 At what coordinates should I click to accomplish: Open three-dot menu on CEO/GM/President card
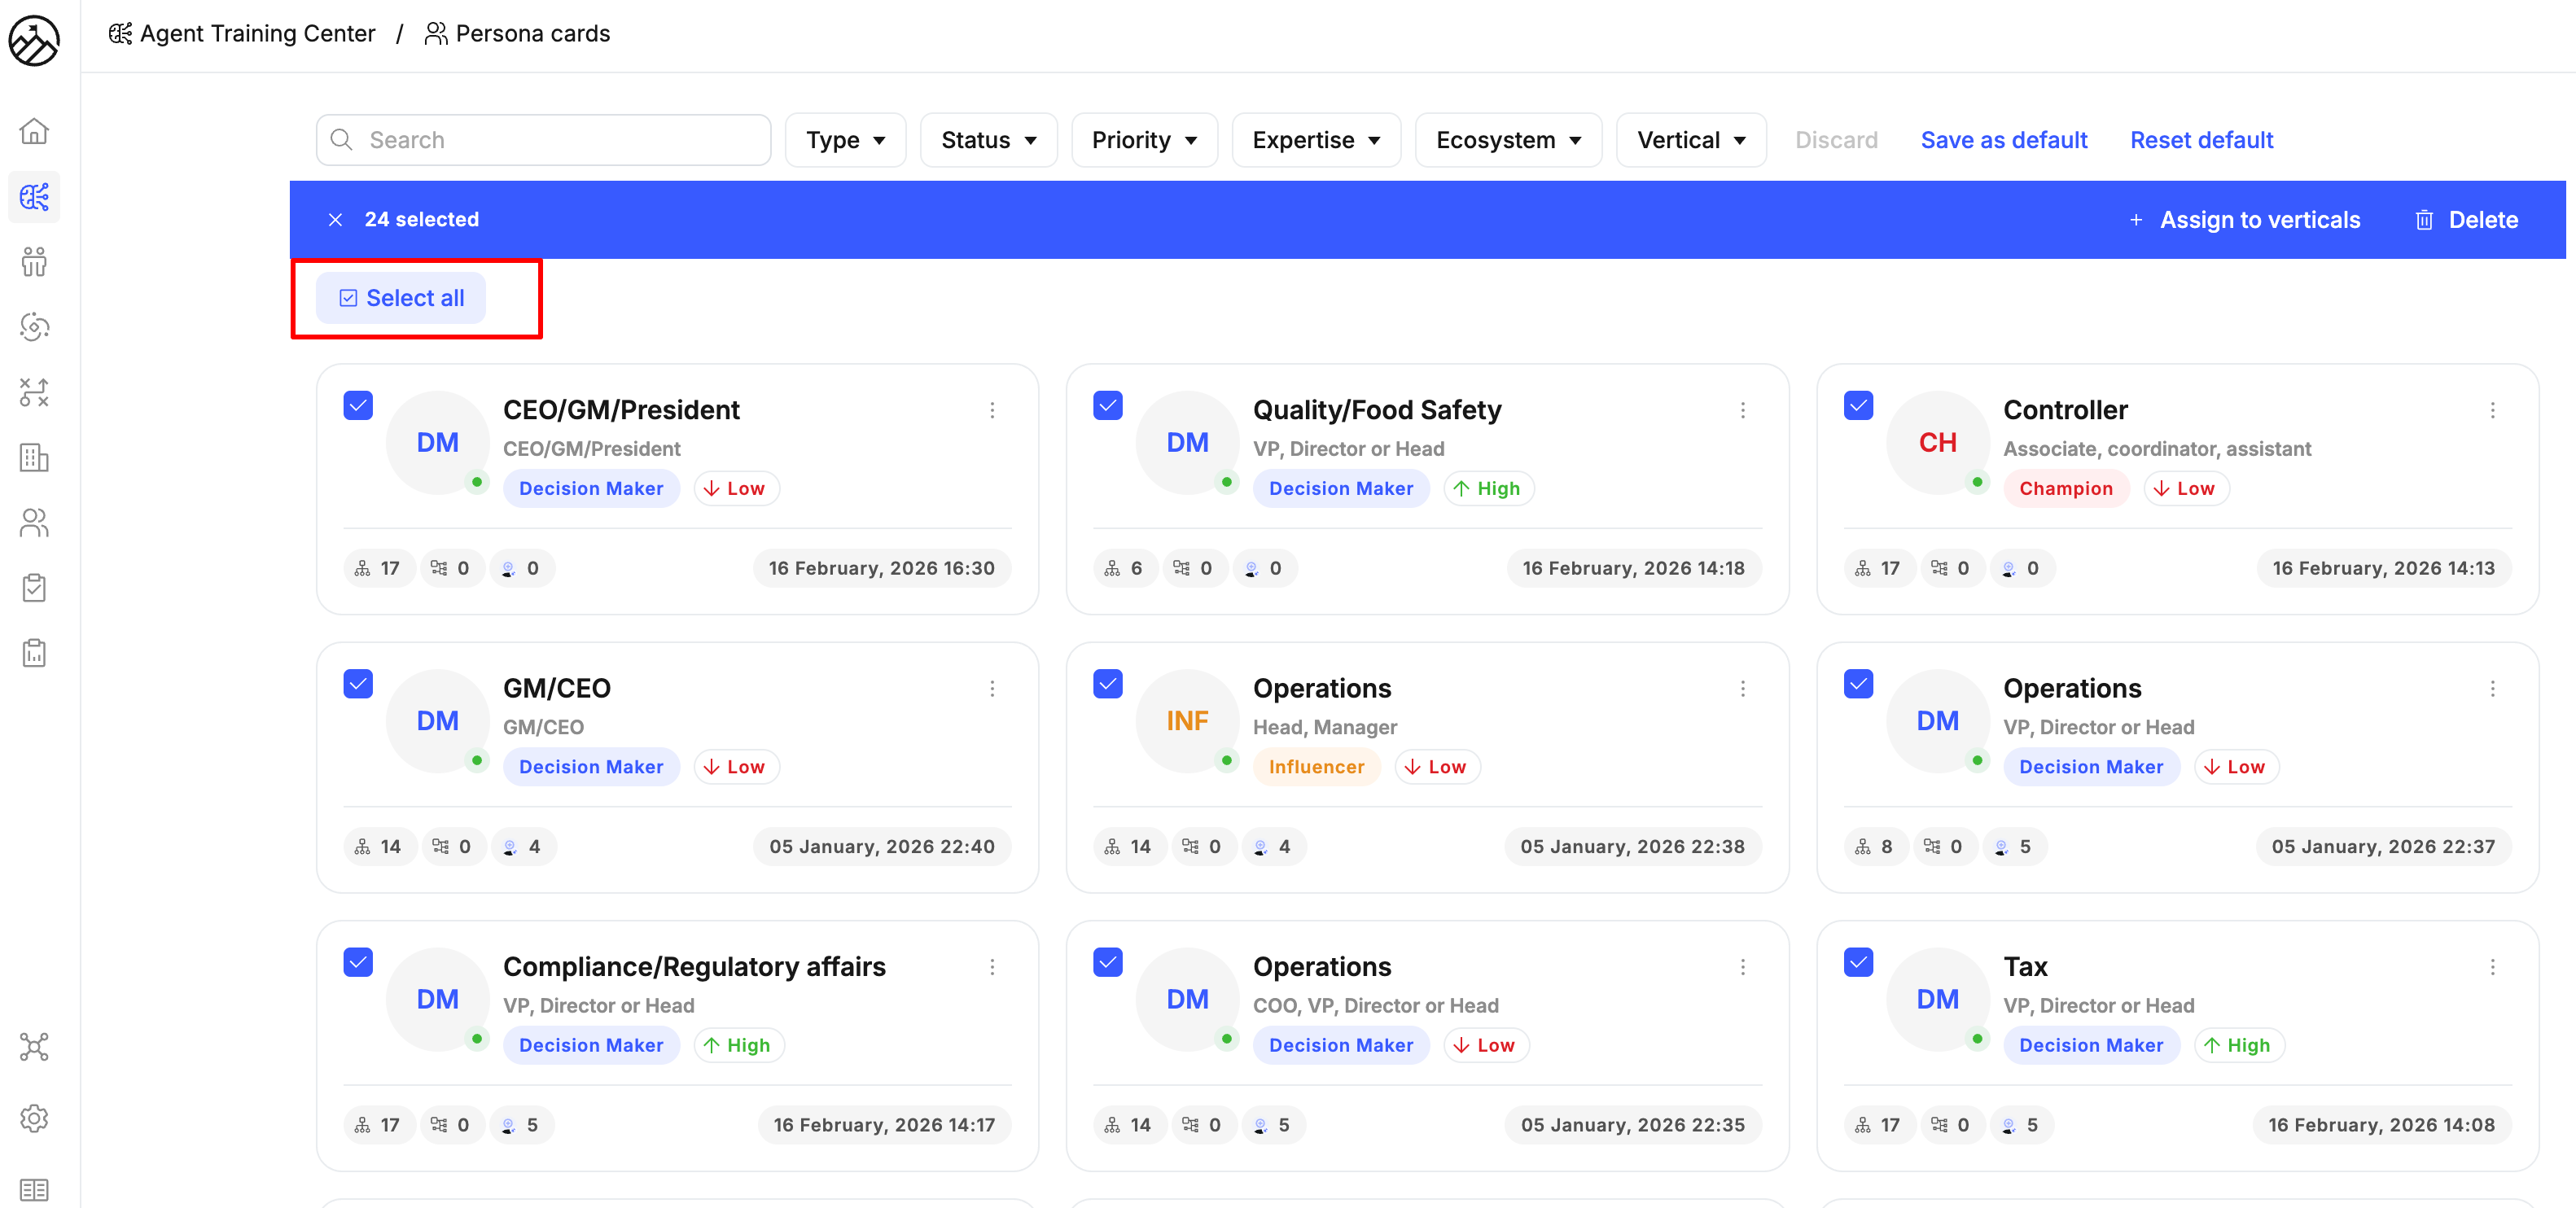(x=992, y=410)
